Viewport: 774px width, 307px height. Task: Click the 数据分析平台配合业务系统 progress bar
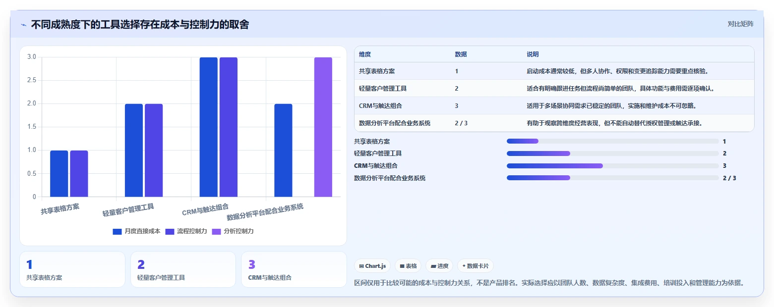(x=612, y=178)
